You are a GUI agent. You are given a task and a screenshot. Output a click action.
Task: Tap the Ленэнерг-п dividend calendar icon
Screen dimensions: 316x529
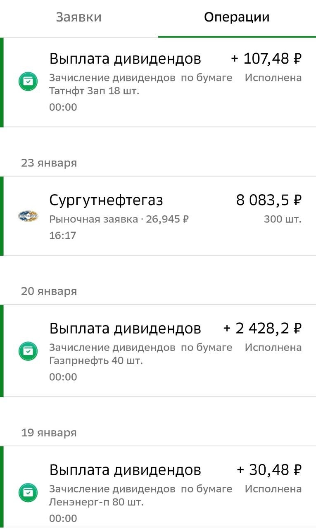(x=28, y=493)
